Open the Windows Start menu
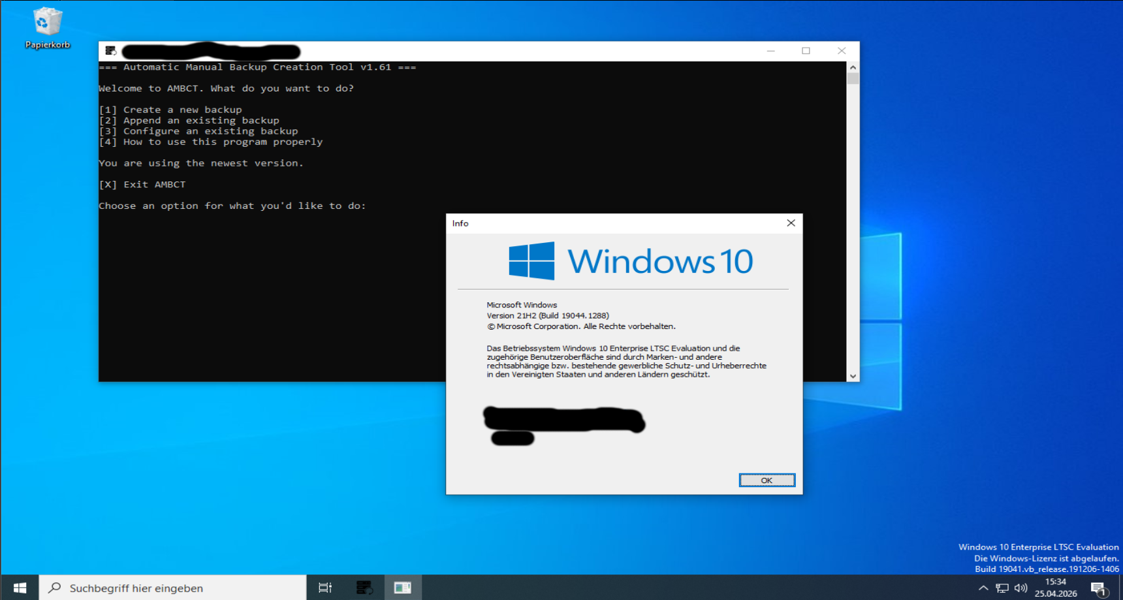This screenshot has width=1123, height=600. [20, 588]
